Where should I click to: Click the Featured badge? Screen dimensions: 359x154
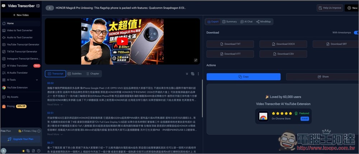[x=302, y=113]
